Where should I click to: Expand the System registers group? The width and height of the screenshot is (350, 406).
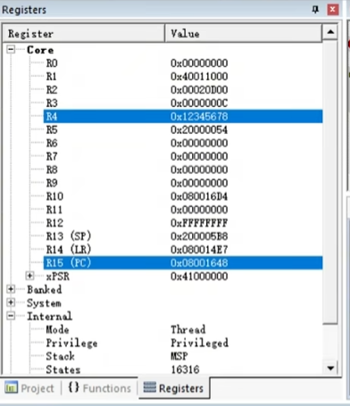(x=11, y=302)
